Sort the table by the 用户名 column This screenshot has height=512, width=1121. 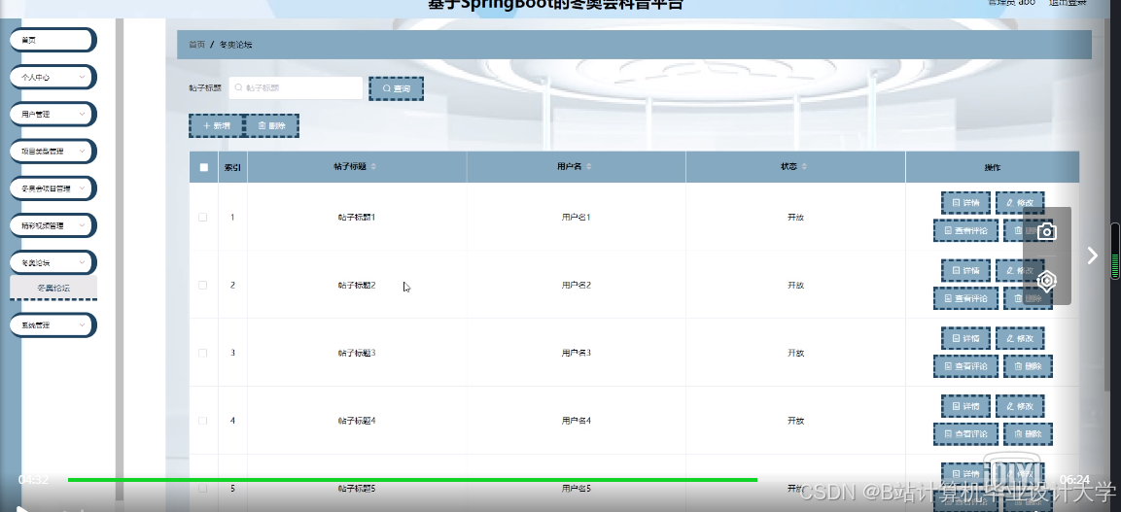pos(589,166)
